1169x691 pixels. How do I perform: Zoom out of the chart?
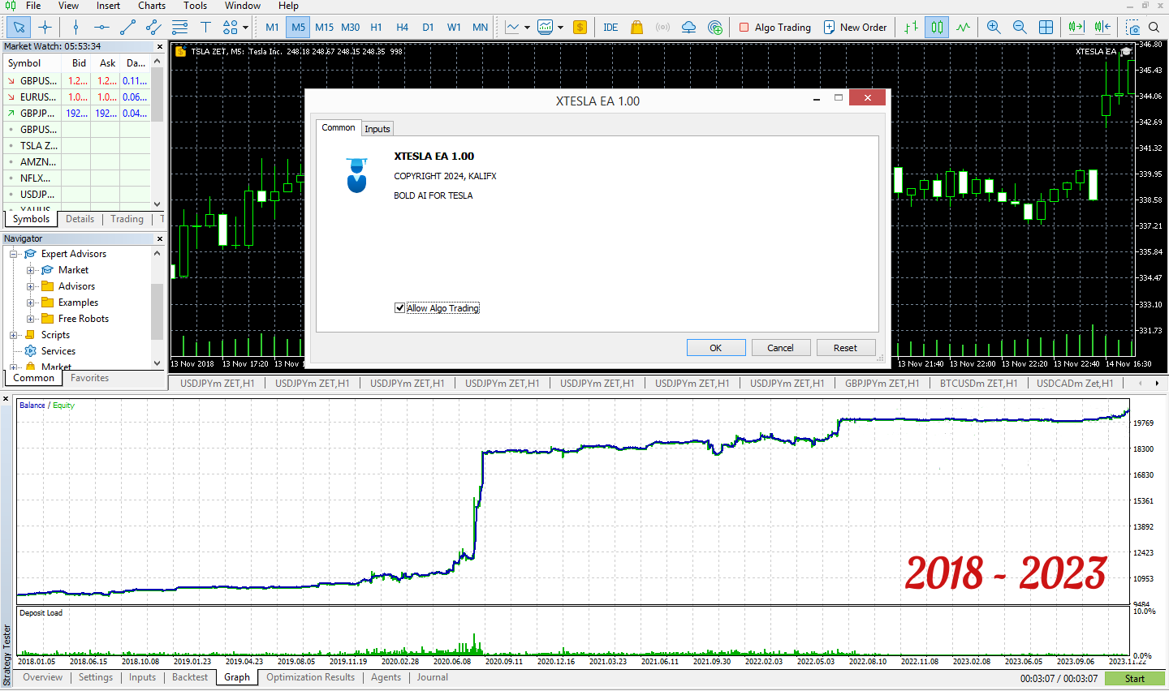coord(1020,27)
